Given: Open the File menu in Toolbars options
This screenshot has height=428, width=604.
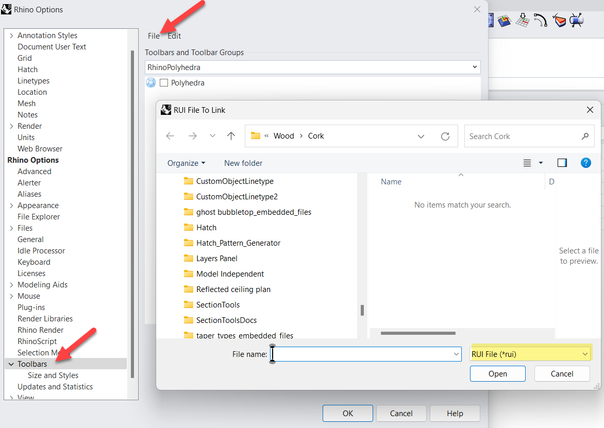Looking at the screenshot, I should pos(153,36).
